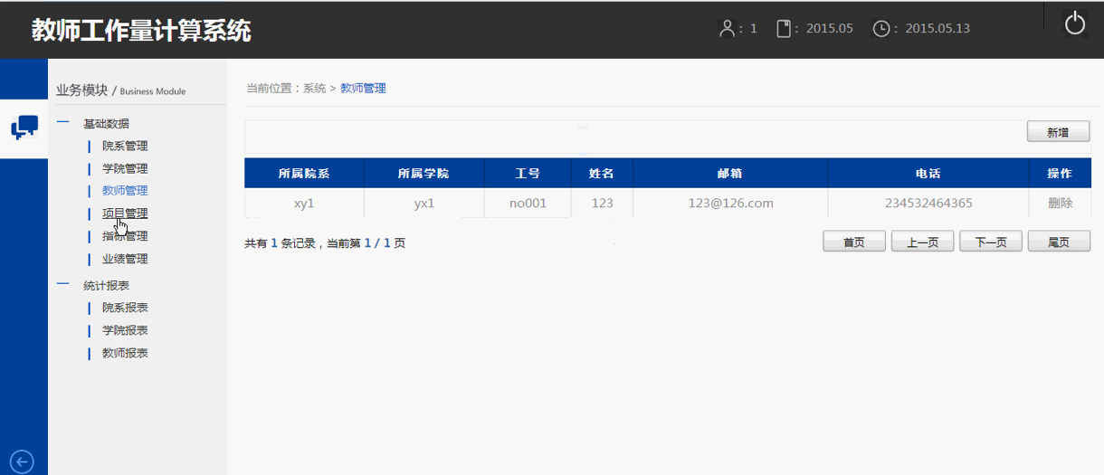Open 院系管理 in the sidebar
Image resolution: width=1104 pixels, height=475 pixels.
pos(125,146)
